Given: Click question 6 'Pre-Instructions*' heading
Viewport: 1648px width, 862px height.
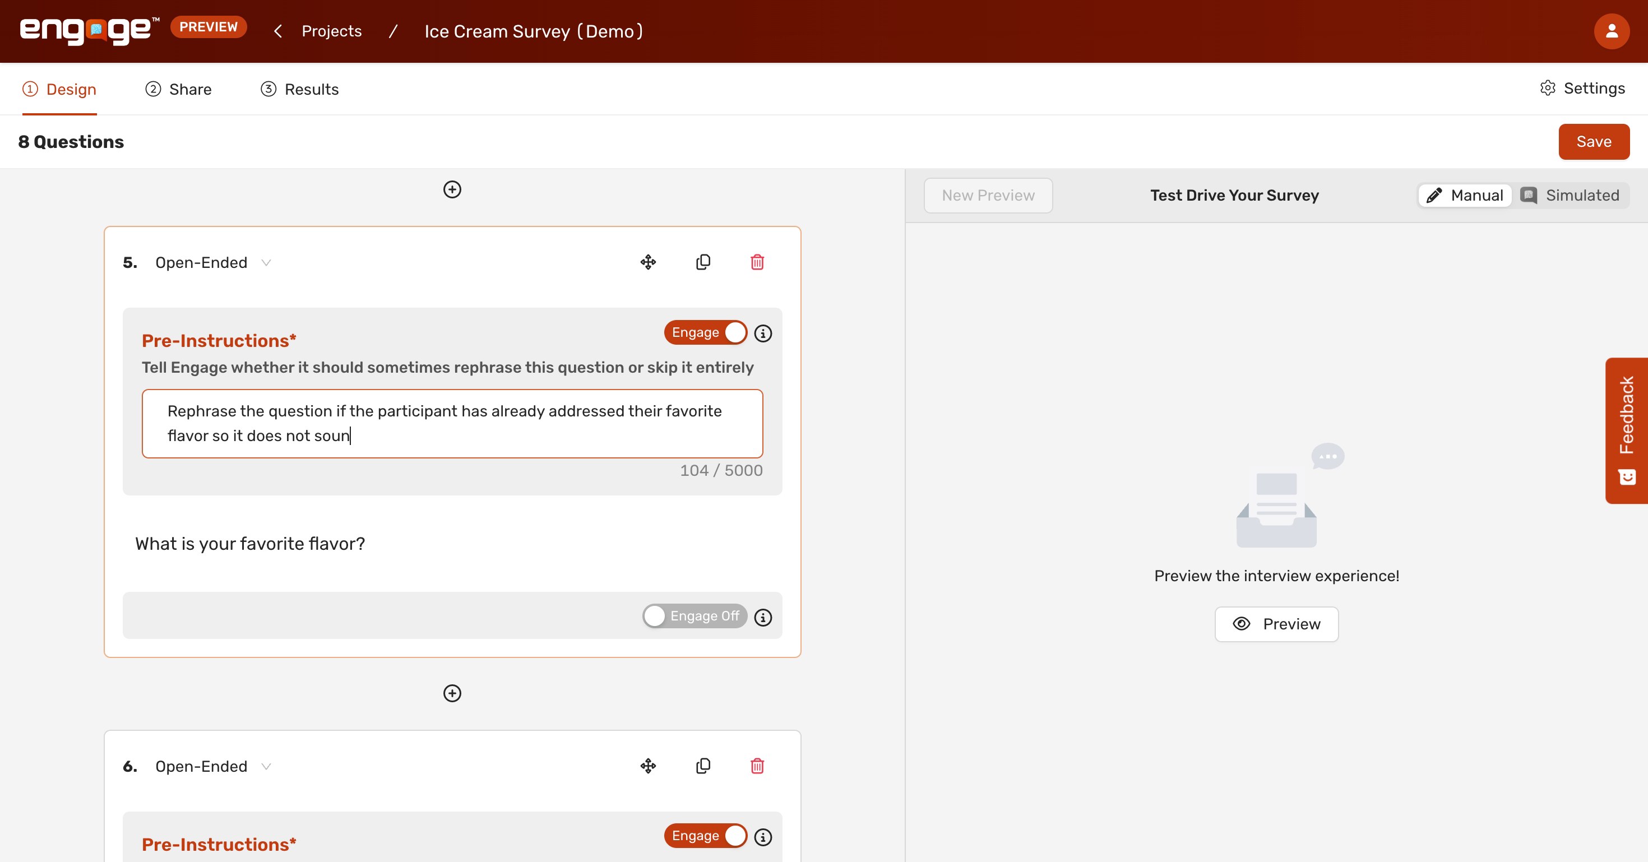Looking at the screenshot, I should [x=219, y=845].
